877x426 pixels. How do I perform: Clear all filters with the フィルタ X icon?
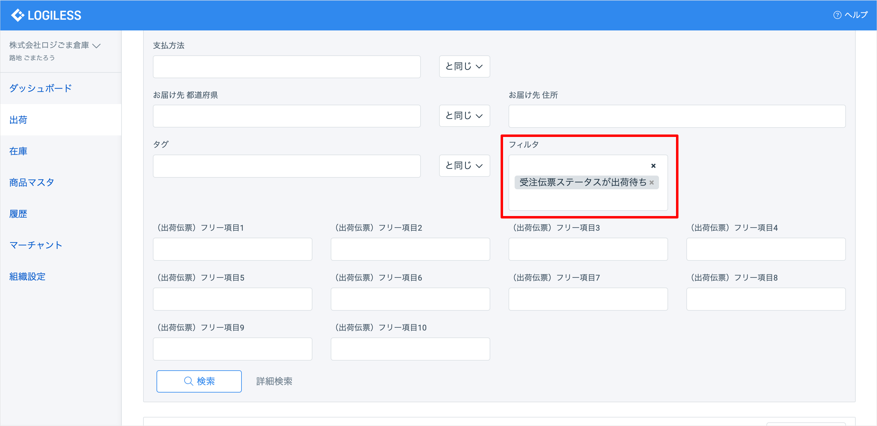(653, 166)
